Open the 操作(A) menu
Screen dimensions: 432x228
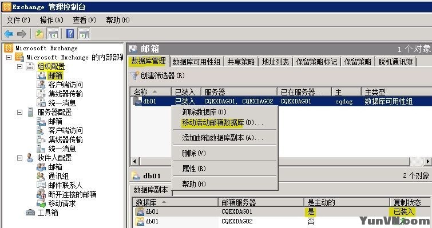pos(51,20)
